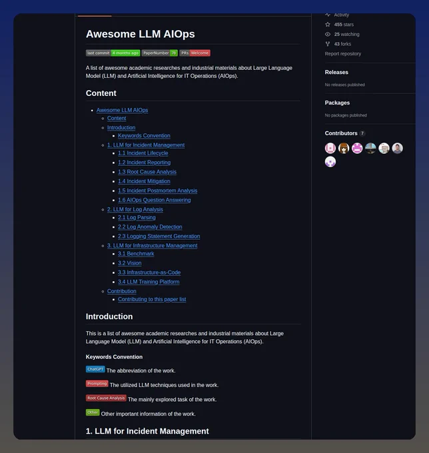The image size is (429, 453).
Task: Click the Activity pulse icon
Action: point(328,15)
